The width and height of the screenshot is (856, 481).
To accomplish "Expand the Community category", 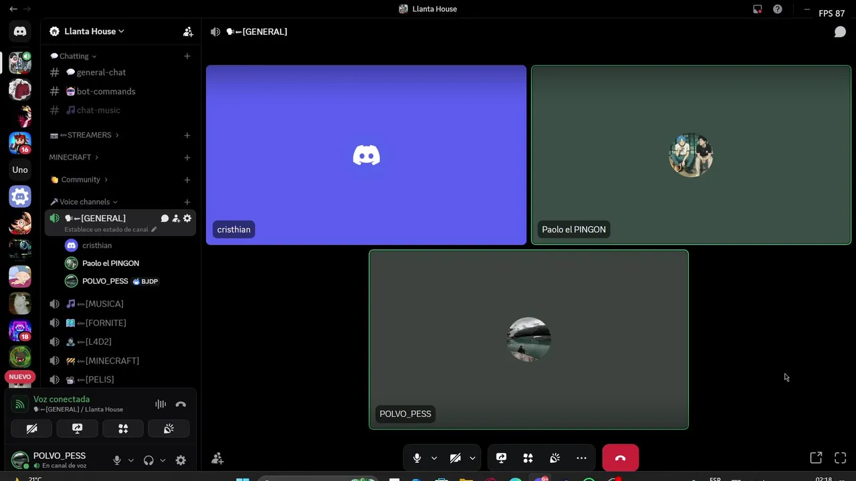I will (x=79, y=180).
